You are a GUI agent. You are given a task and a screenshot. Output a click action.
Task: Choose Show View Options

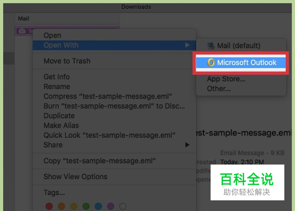tap(114, 176)
